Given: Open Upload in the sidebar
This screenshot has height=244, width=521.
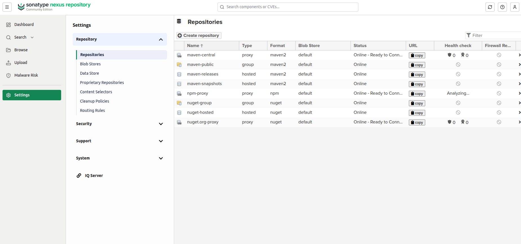Looking at the screenshot, I should click(x=32, y=63).
